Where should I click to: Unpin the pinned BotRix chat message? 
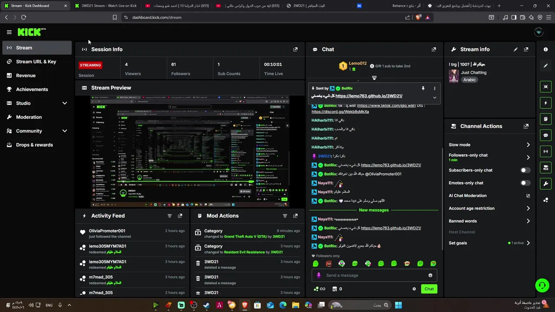423,88
